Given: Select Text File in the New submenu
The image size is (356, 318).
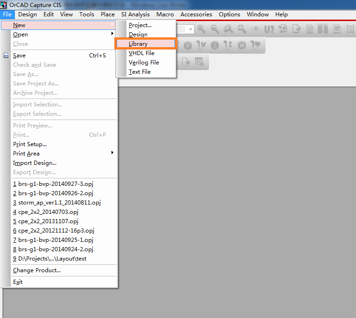Looking at the screenshot, I should tap(146, 71).
